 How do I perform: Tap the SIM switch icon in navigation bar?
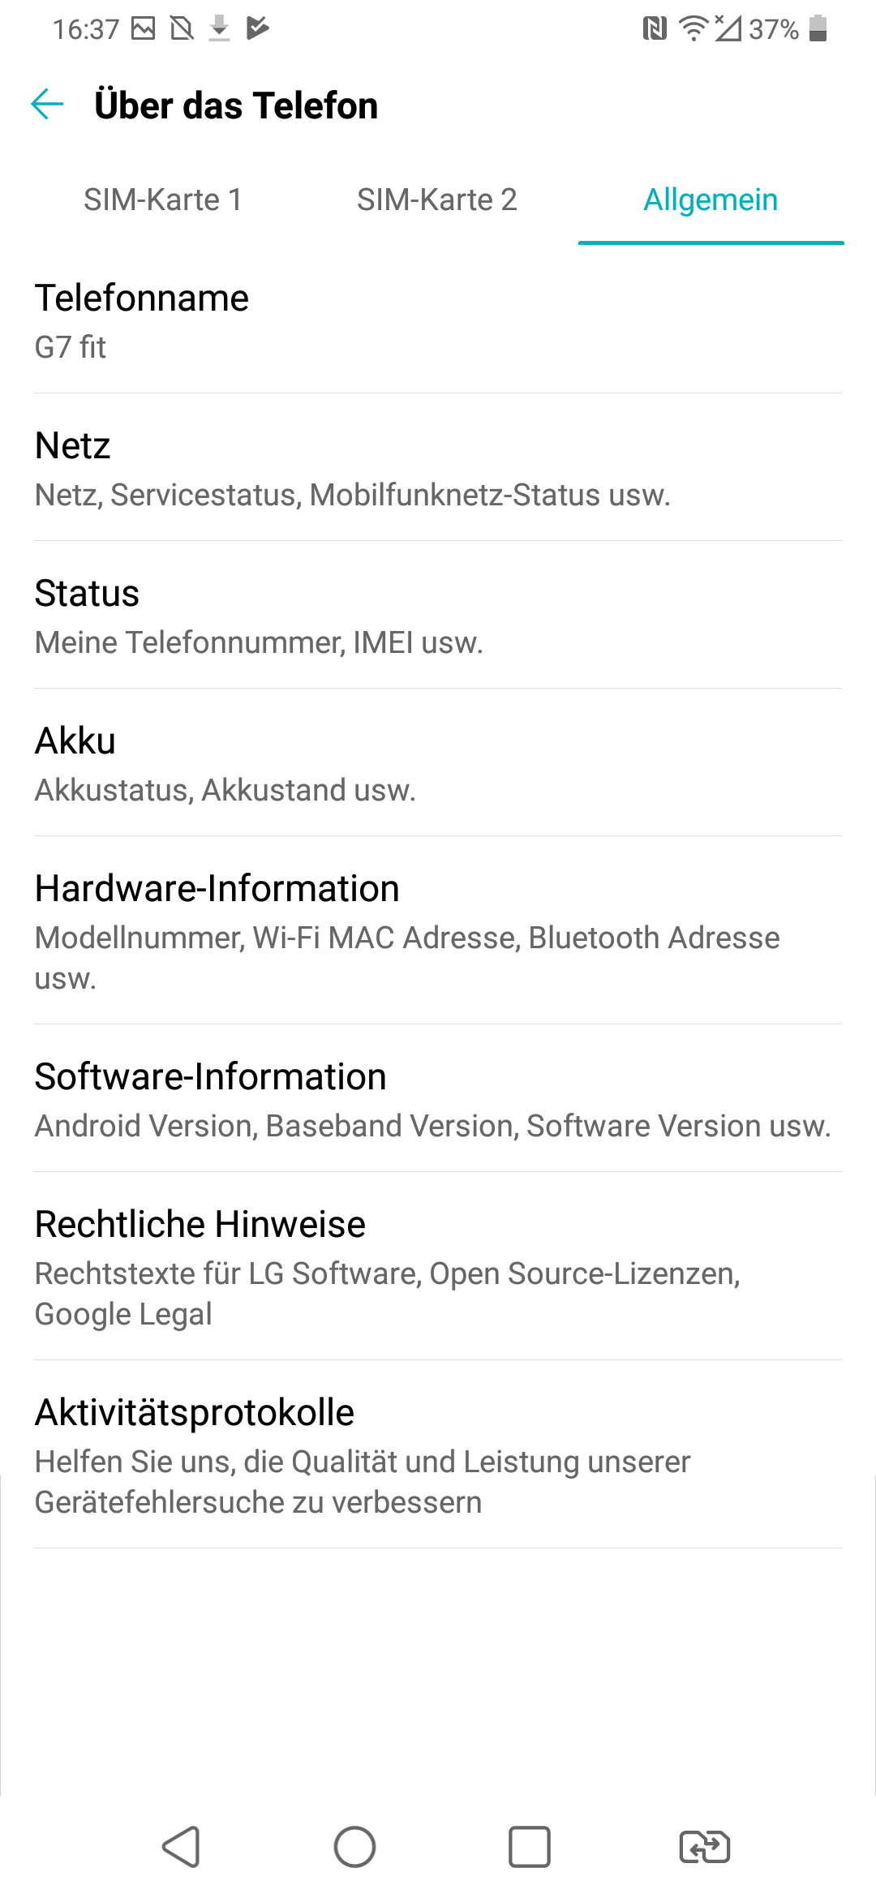704,1847
